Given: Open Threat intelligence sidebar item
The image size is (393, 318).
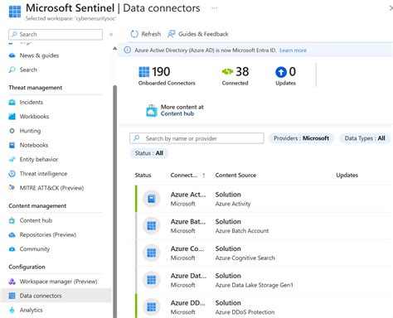Looking at the screenshot, I should coord(43,174).
